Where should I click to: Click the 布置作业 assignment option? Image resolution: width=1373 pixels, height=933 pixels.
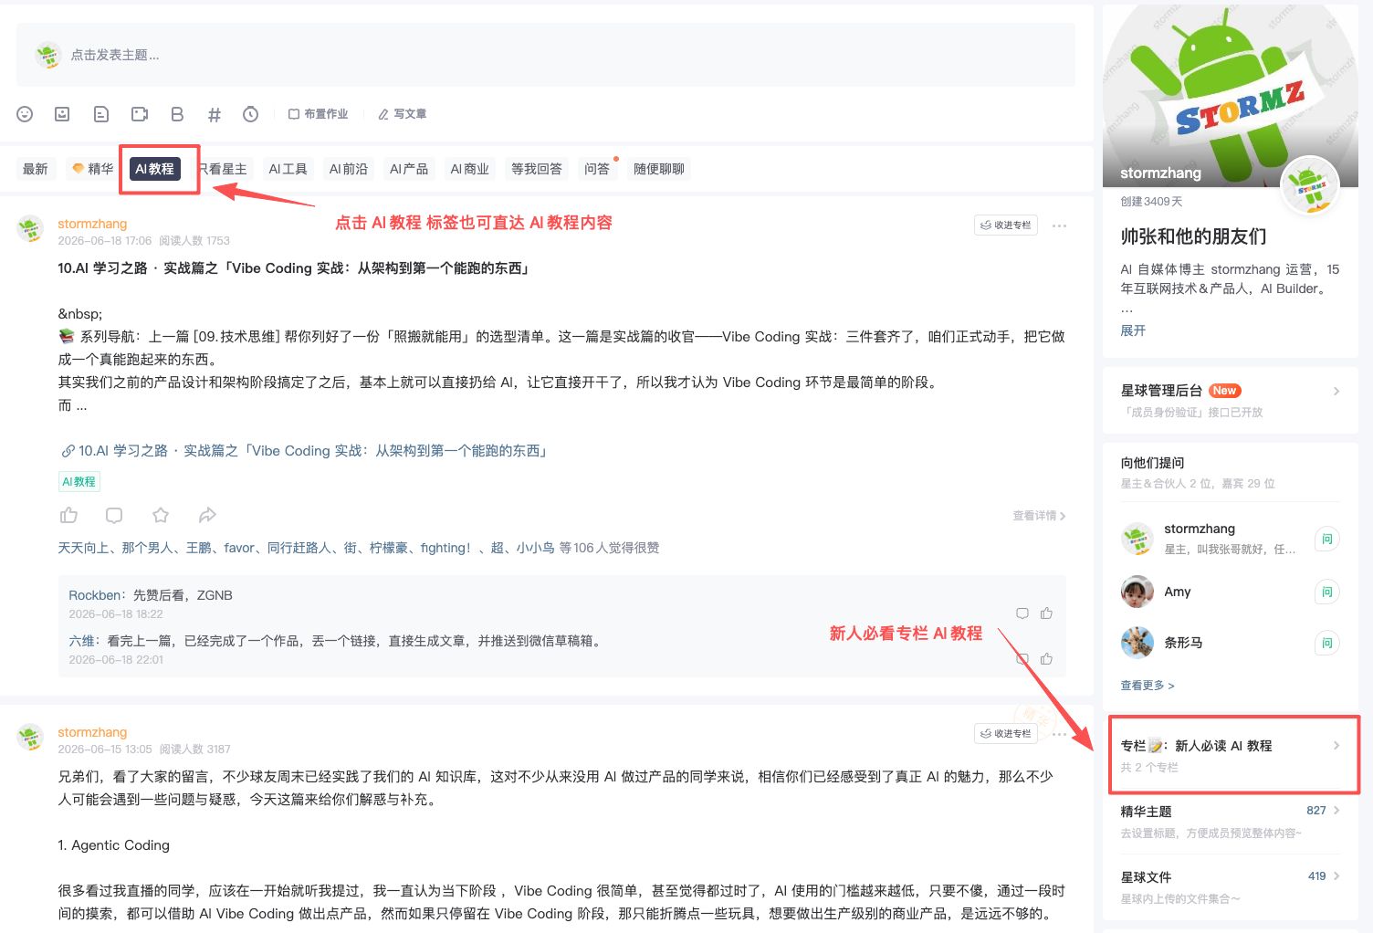[x=319, y=114]
